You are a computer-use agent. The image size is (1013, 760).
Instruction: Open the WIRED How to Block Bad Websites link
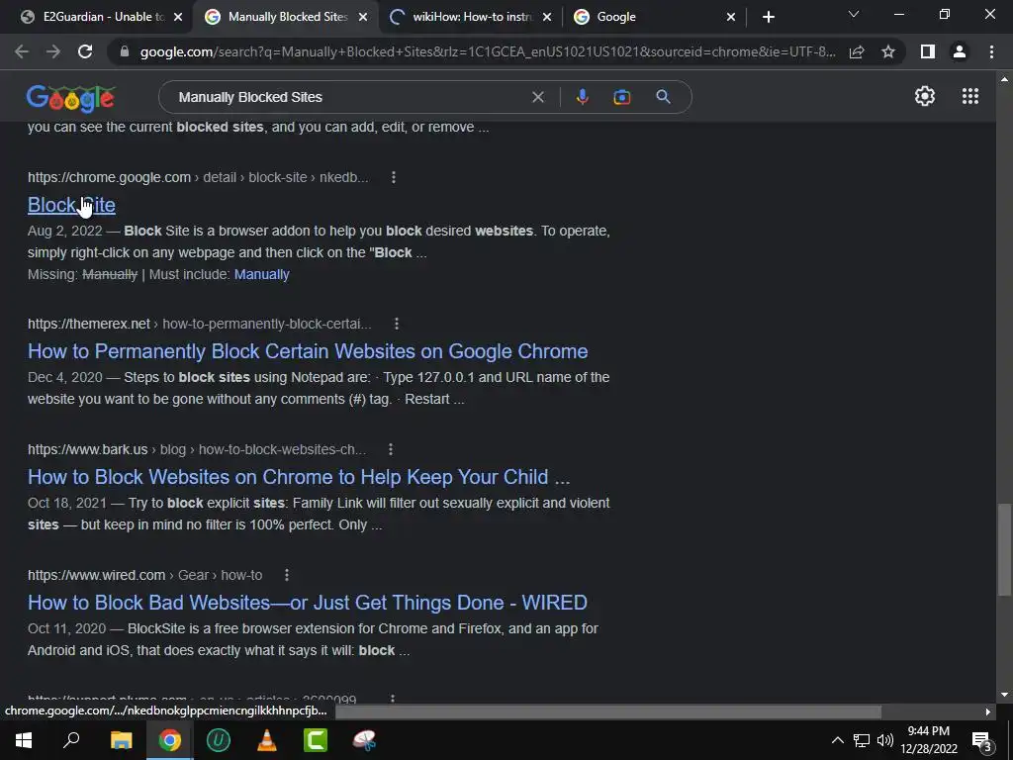point(308,603)
